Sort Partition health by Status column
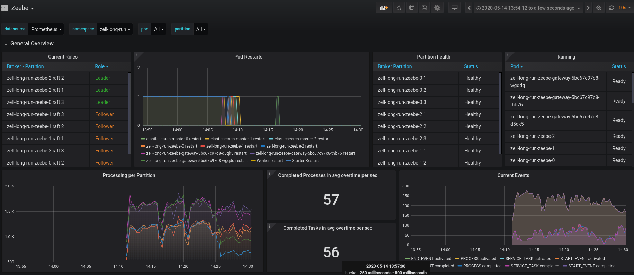This screenshot has height=275, width=634. pyautogui.click(x=471, y=66)
